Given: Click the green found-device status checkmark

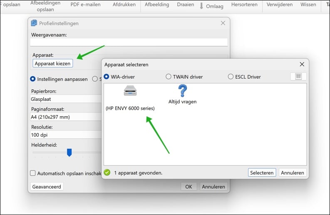Looking at the screenshot, I should (x=107, y=172).
